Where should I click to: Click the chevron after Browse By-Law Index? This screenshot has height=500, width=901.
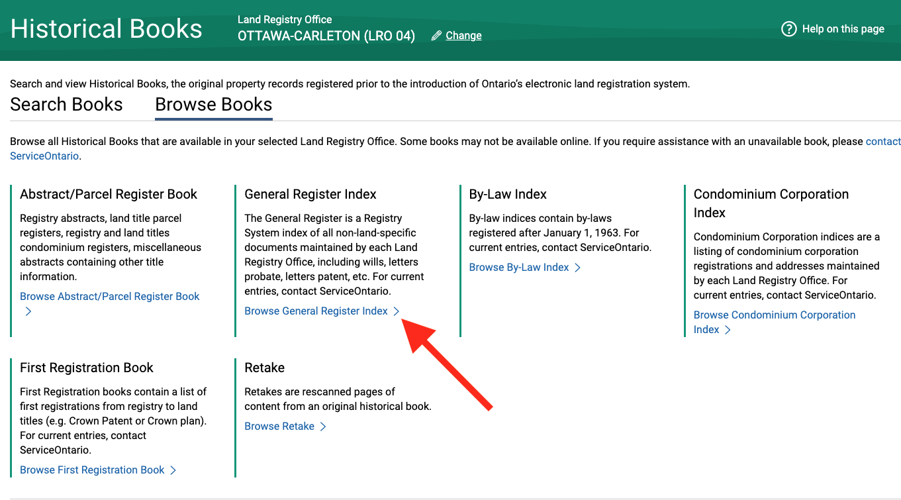click(578, 268)
